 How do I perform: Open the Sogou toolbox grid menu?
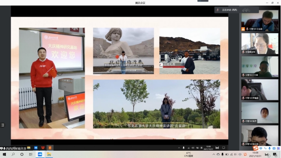[278, 148]
